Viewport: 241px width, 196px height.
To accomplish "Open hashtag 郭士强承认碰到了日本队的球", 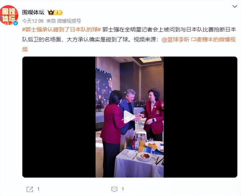I will [x=61, y=29].
